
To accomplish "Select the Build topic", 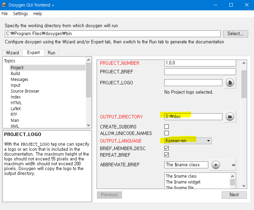I will click(15, 74).
